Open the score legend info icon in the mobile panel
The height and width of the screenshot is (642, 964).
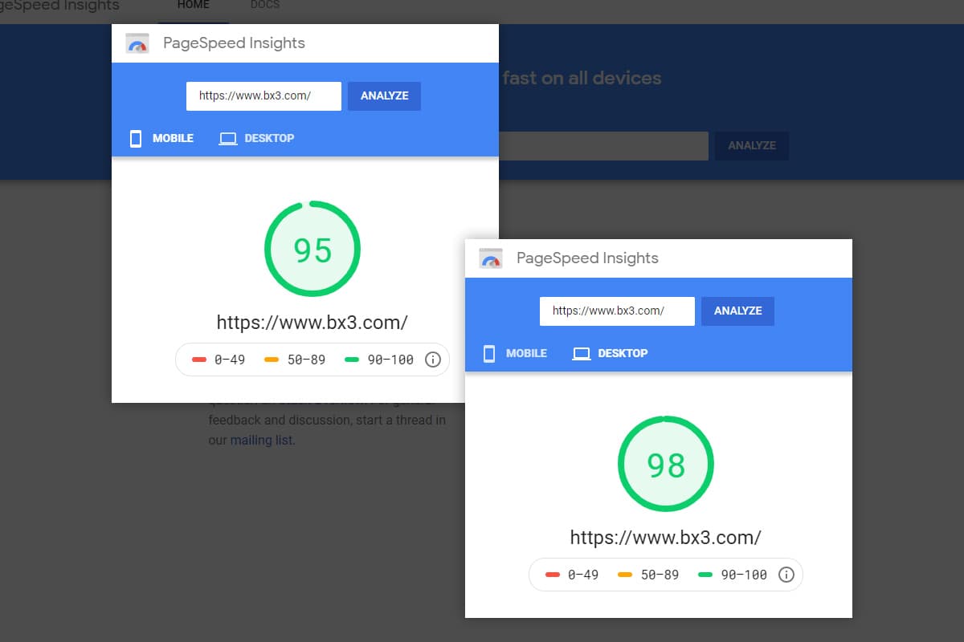tap(432, 360)
